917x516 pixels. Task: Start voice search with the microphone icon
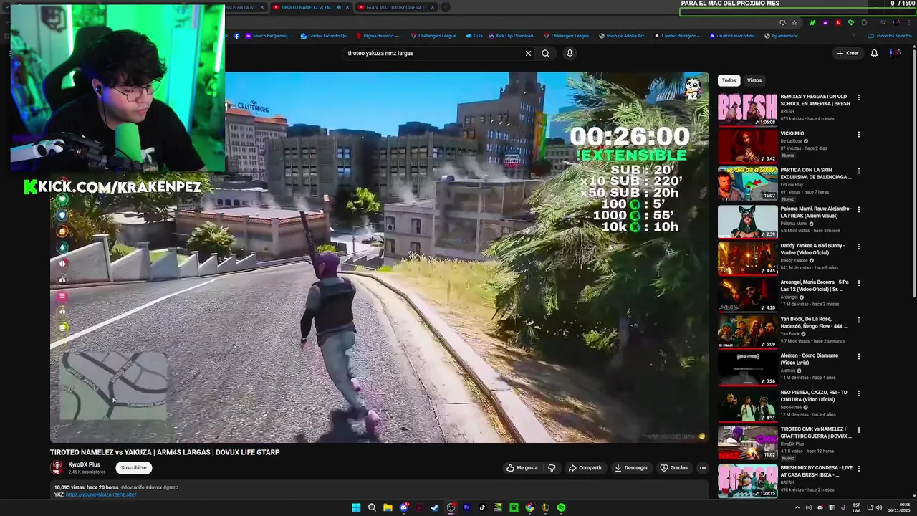coord(570,53)
